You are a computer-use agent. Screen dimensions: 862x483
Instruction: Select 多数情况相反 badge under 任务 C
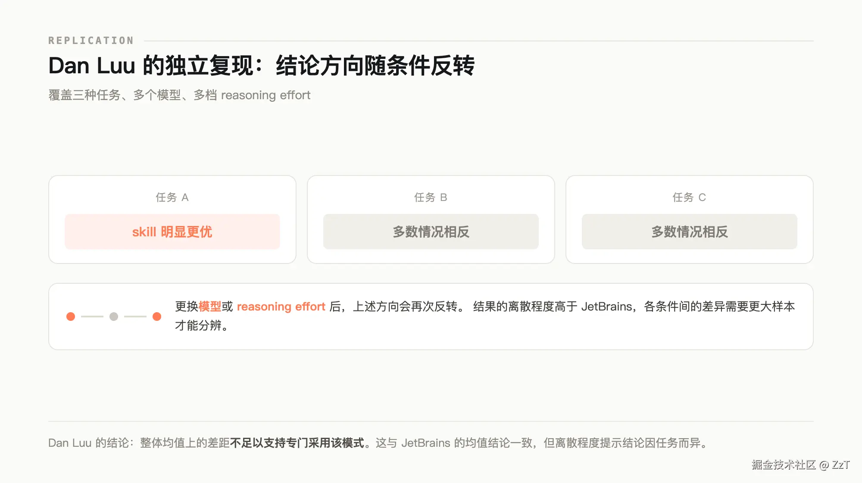(690, 232)
